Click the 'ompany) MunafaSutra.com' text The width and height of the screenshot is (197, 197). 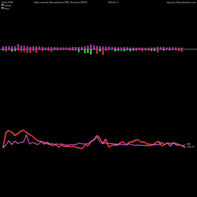181,2
